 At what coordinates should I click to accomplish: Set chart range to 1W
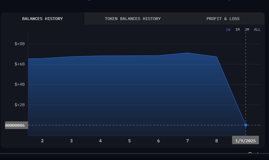(228, 30)
